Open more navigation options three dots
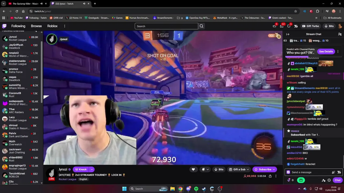Screen dimensions: 344x193 pos(64,26)
